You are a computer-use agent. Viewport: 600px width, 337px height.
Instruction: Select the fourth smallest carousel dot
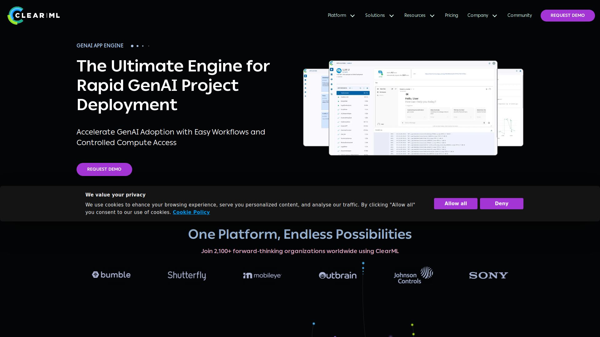tap(149, 46)
